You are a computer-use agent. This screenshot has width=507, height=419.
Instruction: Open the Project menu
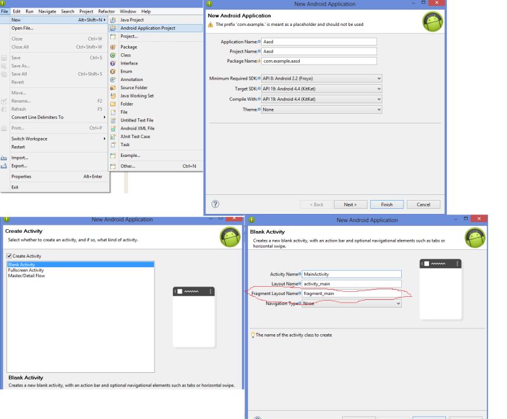coord(86,11)
